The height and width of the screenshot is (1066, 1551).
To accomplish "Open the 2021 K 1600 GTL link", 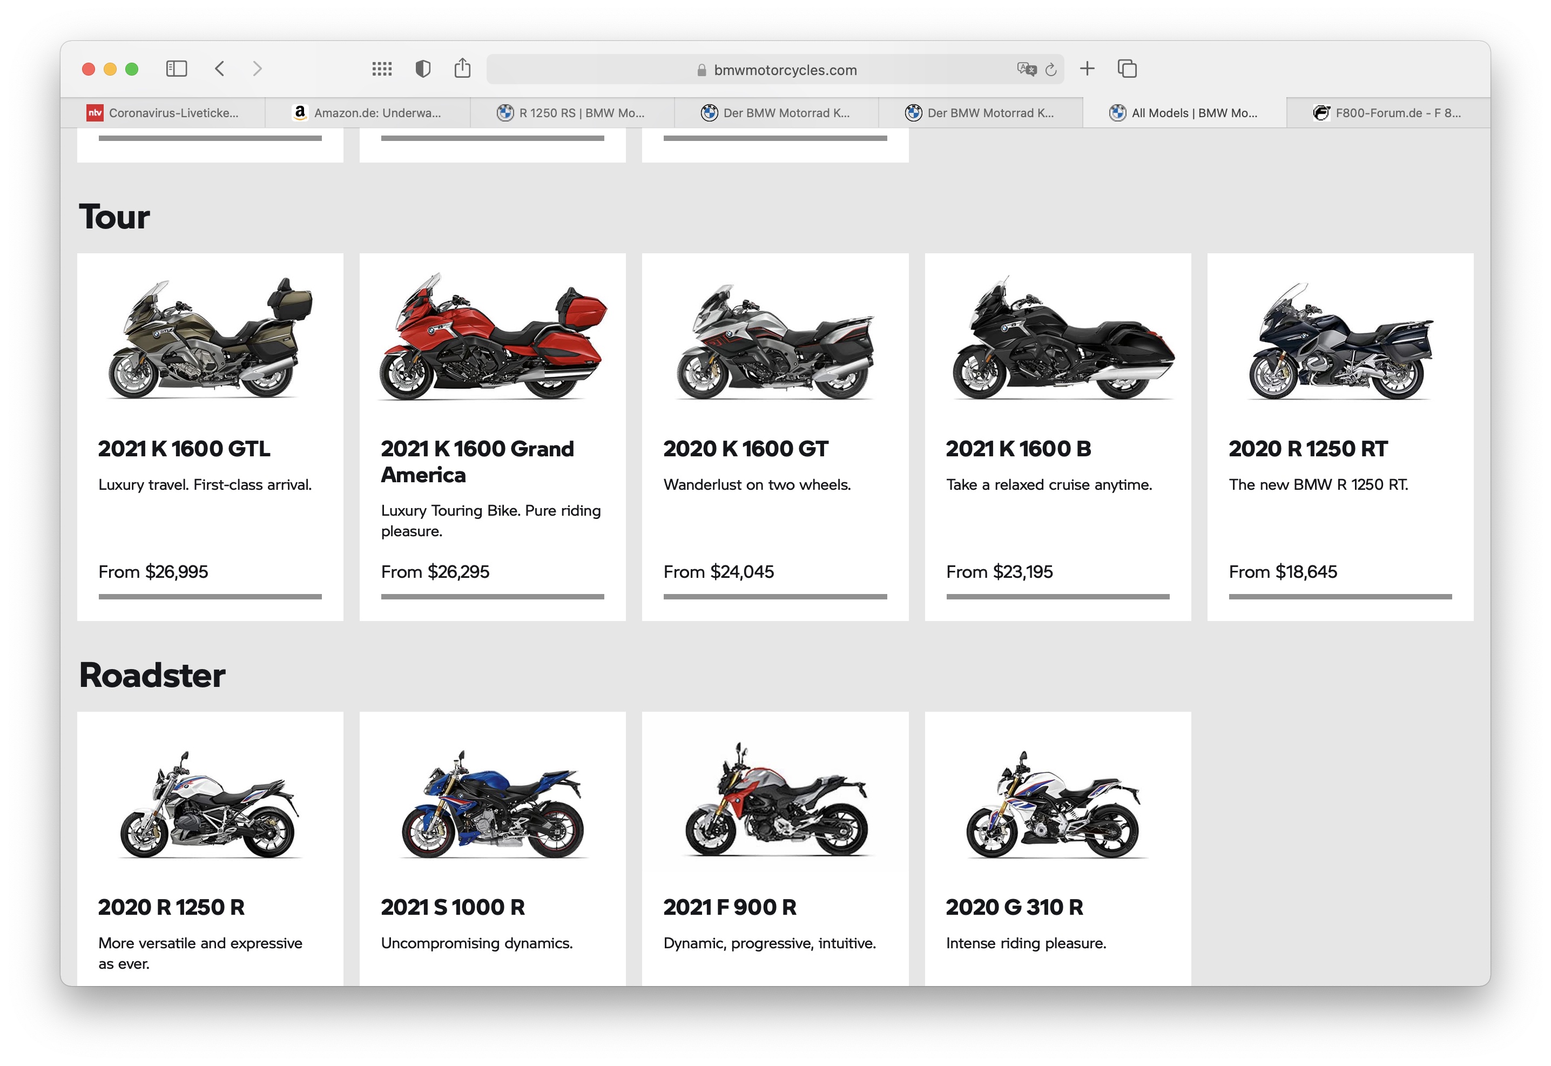I will [184, 449].
